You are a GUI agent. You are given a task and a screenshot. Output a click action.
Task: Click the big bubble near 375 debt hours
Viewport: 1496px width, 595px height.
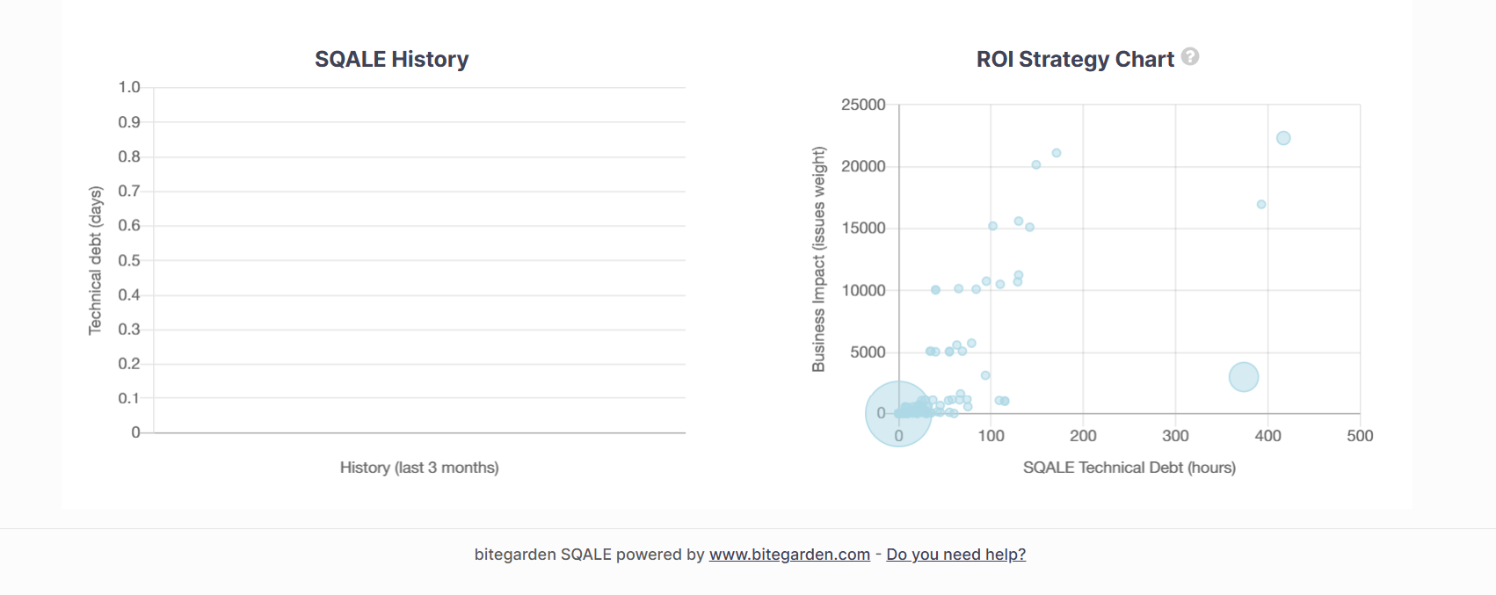point(1244,377)
